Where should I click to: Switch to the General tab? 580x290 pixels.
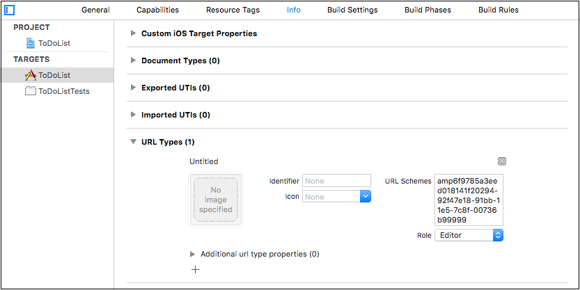coord(95,10)
